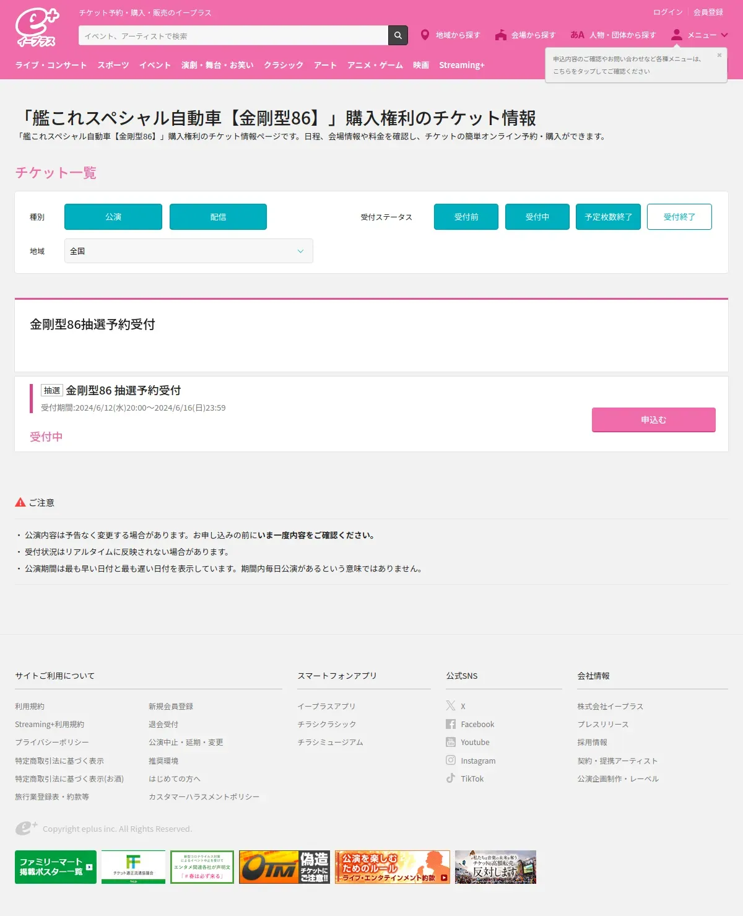Open カスタマーハラスメントポリシー link
Screen dimensions: 743x916
point(204,796)
